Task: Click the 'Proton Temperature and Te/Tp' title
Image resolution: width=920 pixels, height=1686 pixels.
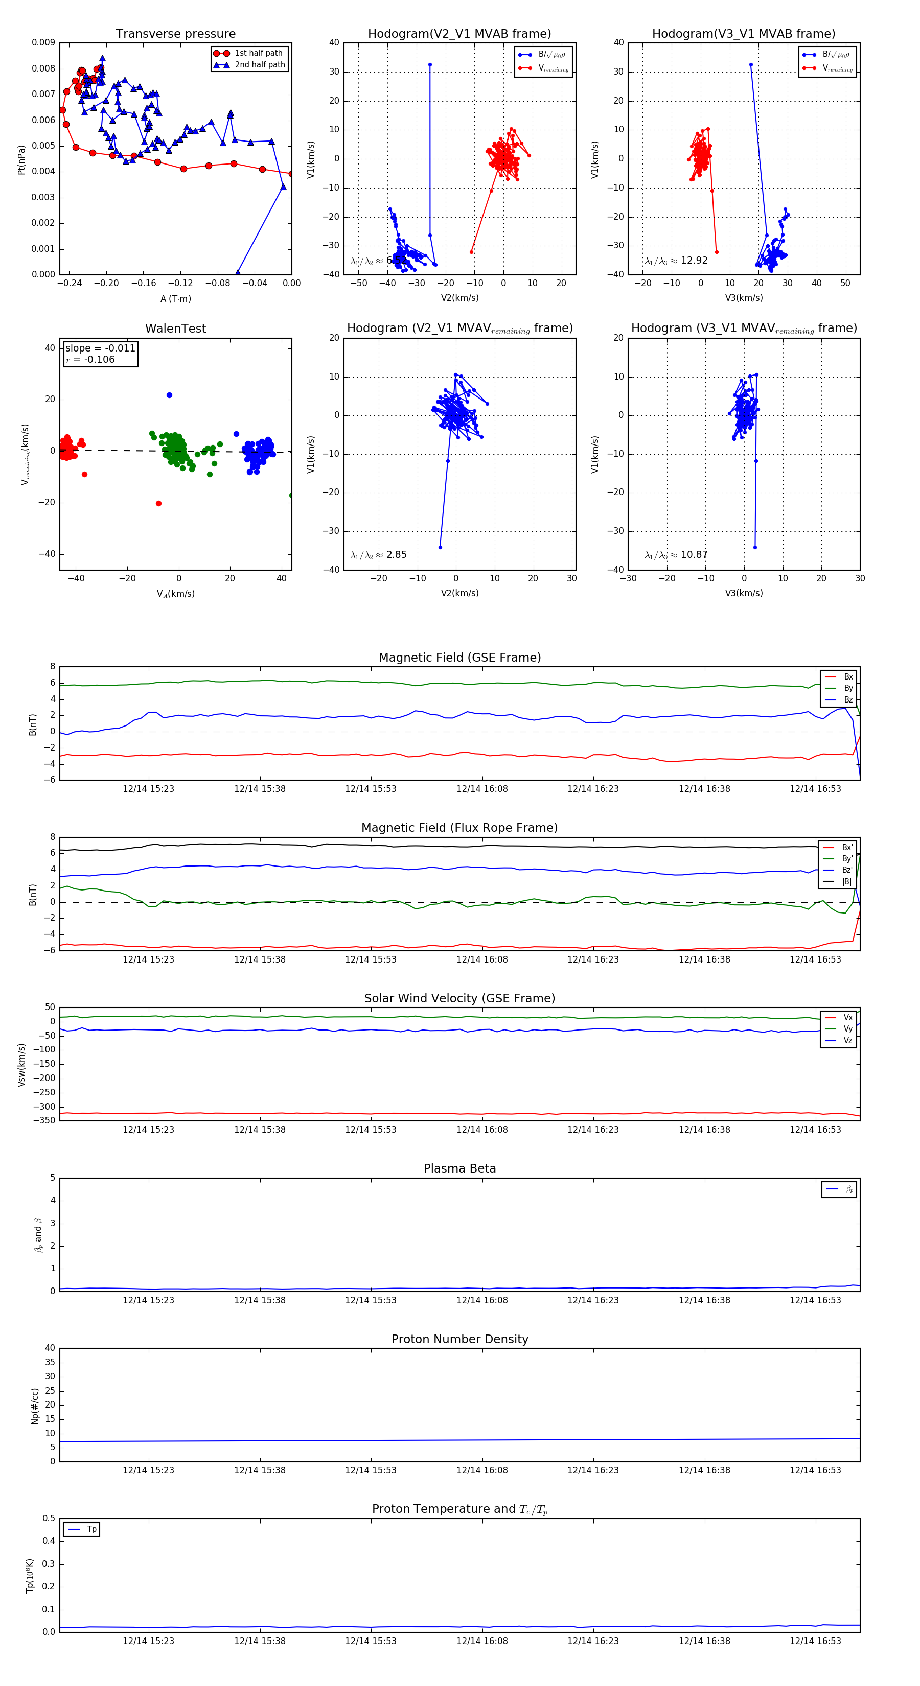Action: coord(459,1509)
